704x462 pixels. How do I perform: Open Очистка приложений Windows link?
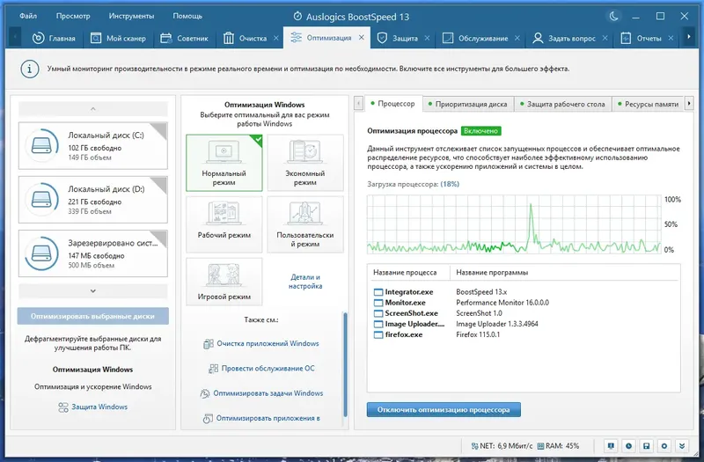[x=261, y=343]
